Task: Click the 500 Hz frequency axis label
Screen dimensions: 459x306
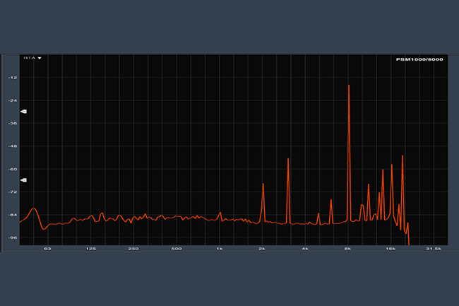Action: pyautogui.click(x=177, y=249)
